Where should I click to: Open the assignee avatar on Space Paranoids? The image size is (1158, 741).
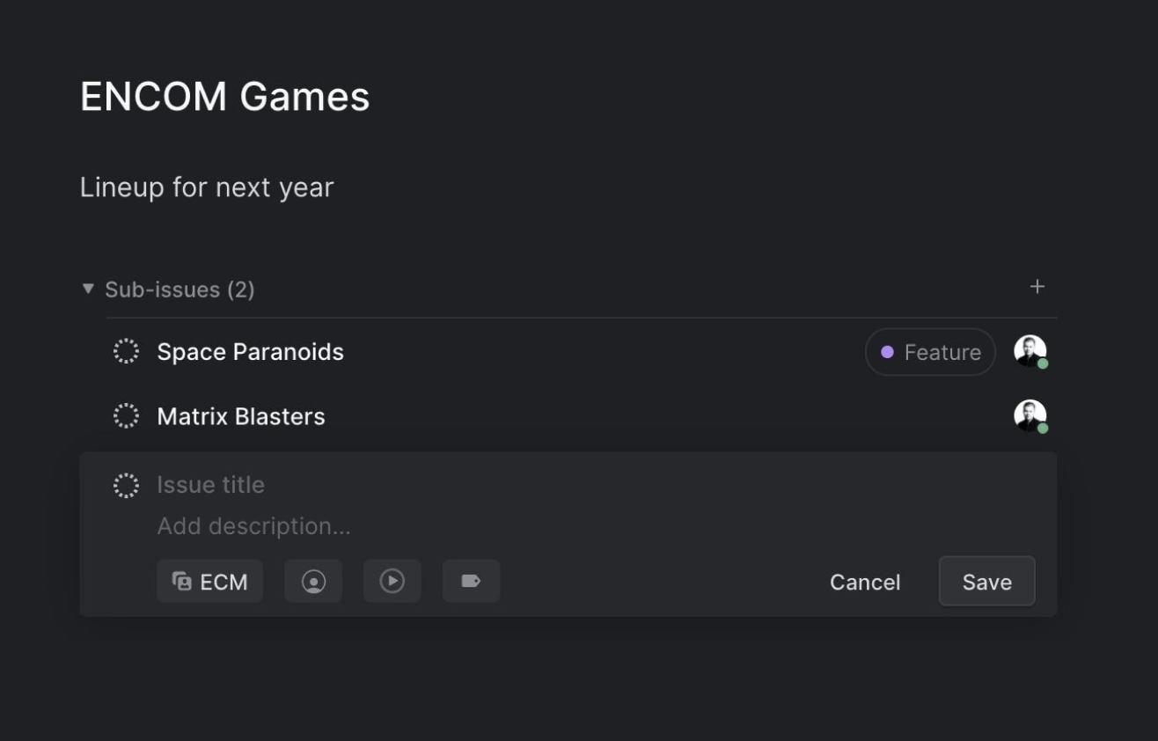click(x=1030, y=352)
